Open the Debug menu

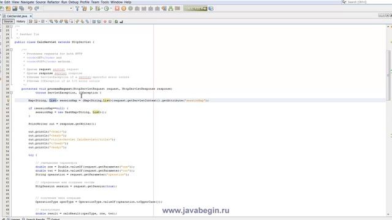coord(73,2)
